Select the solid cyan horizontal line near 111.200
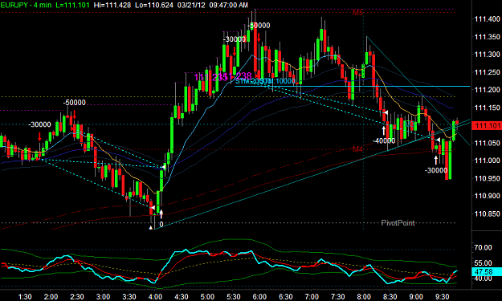The image size is (502, 301). [352, 86]
